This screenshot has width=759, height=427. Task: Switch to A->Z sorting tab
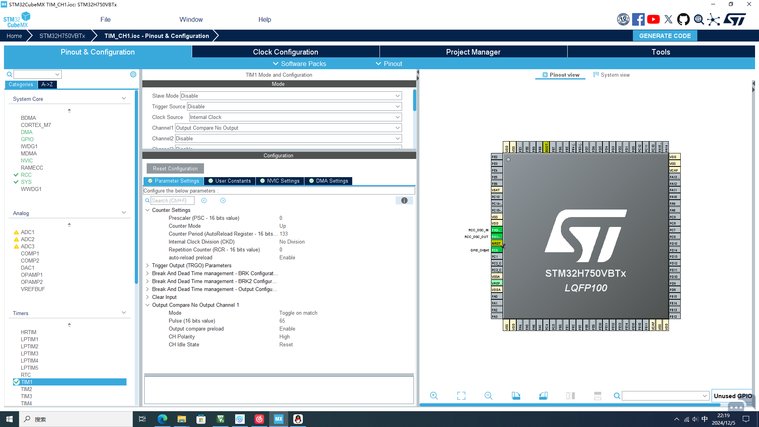[47, 84]
